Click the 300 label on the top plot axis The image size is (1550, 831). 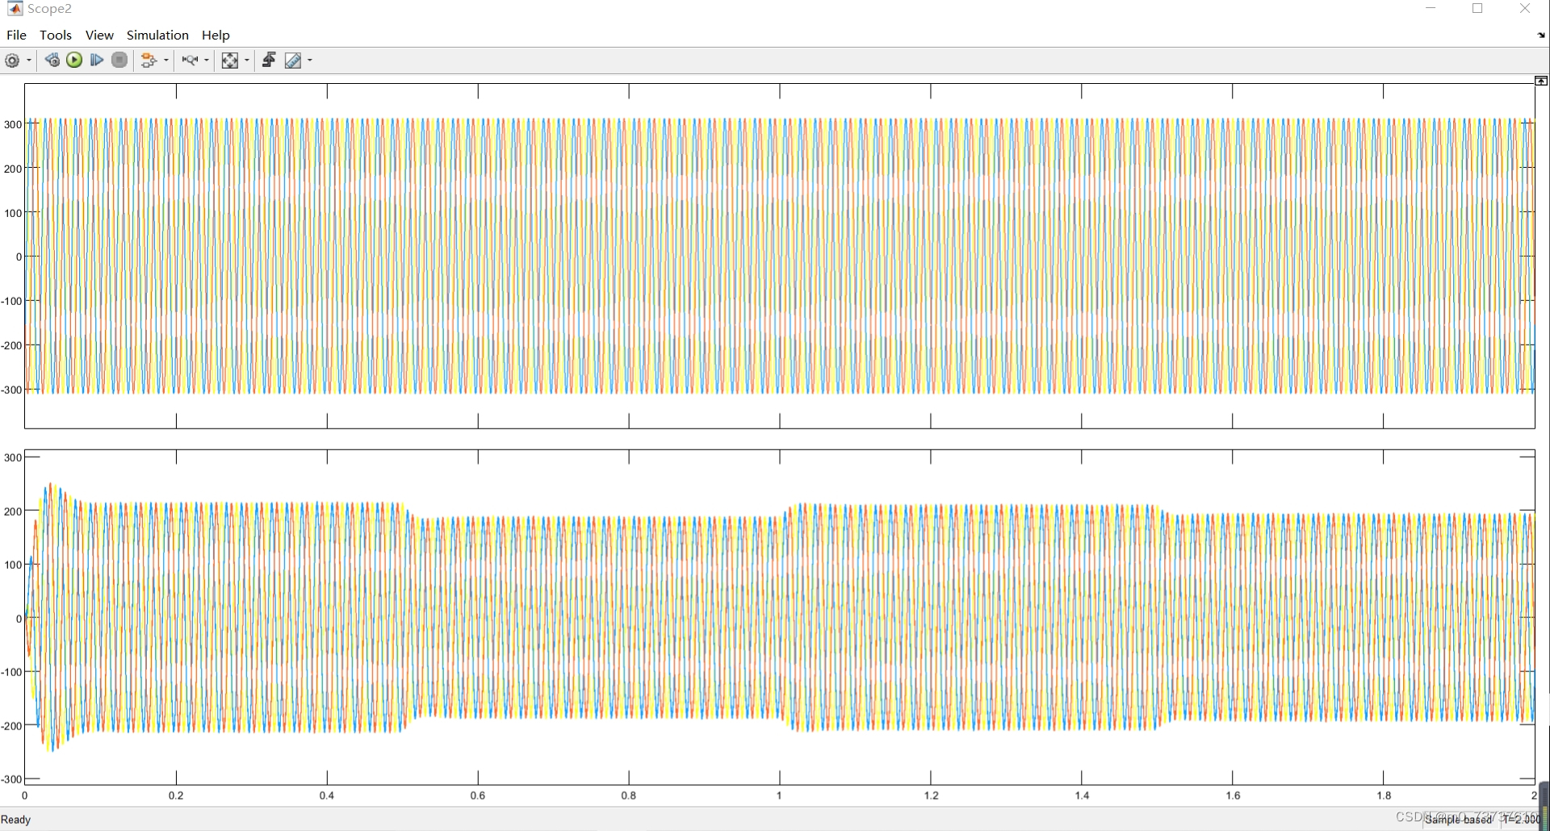[13, 124]
